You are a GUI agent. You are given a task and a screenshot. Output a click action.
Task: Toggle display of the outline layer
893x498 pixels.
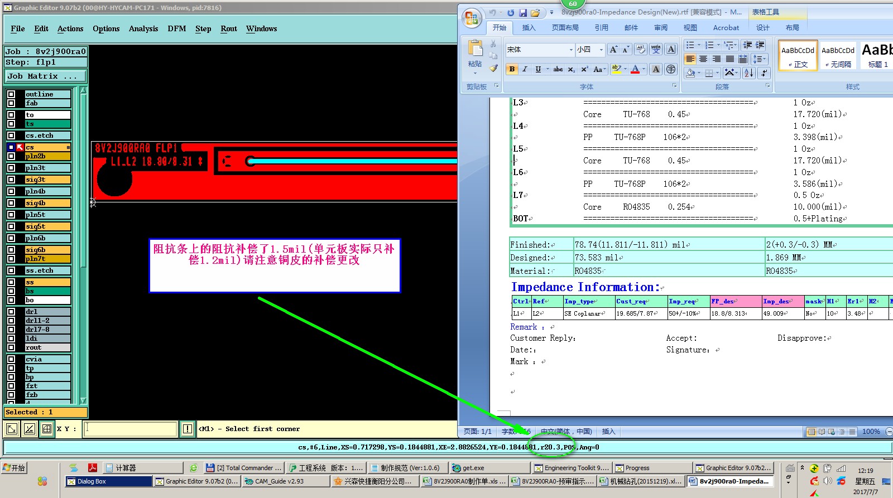pyautogui.click(x=11, y=94)
